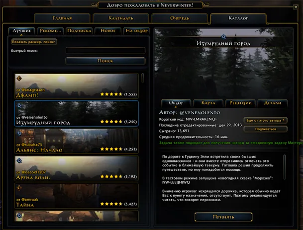Select the Арена боли quest card
Image resolution: width=303 pixels, height=230 pixels.
pos(77,168)
